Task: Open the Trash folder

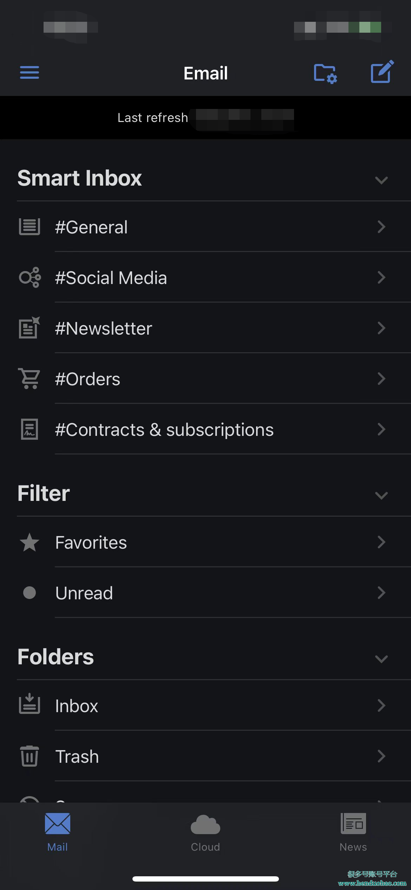Action: (205, 756)
